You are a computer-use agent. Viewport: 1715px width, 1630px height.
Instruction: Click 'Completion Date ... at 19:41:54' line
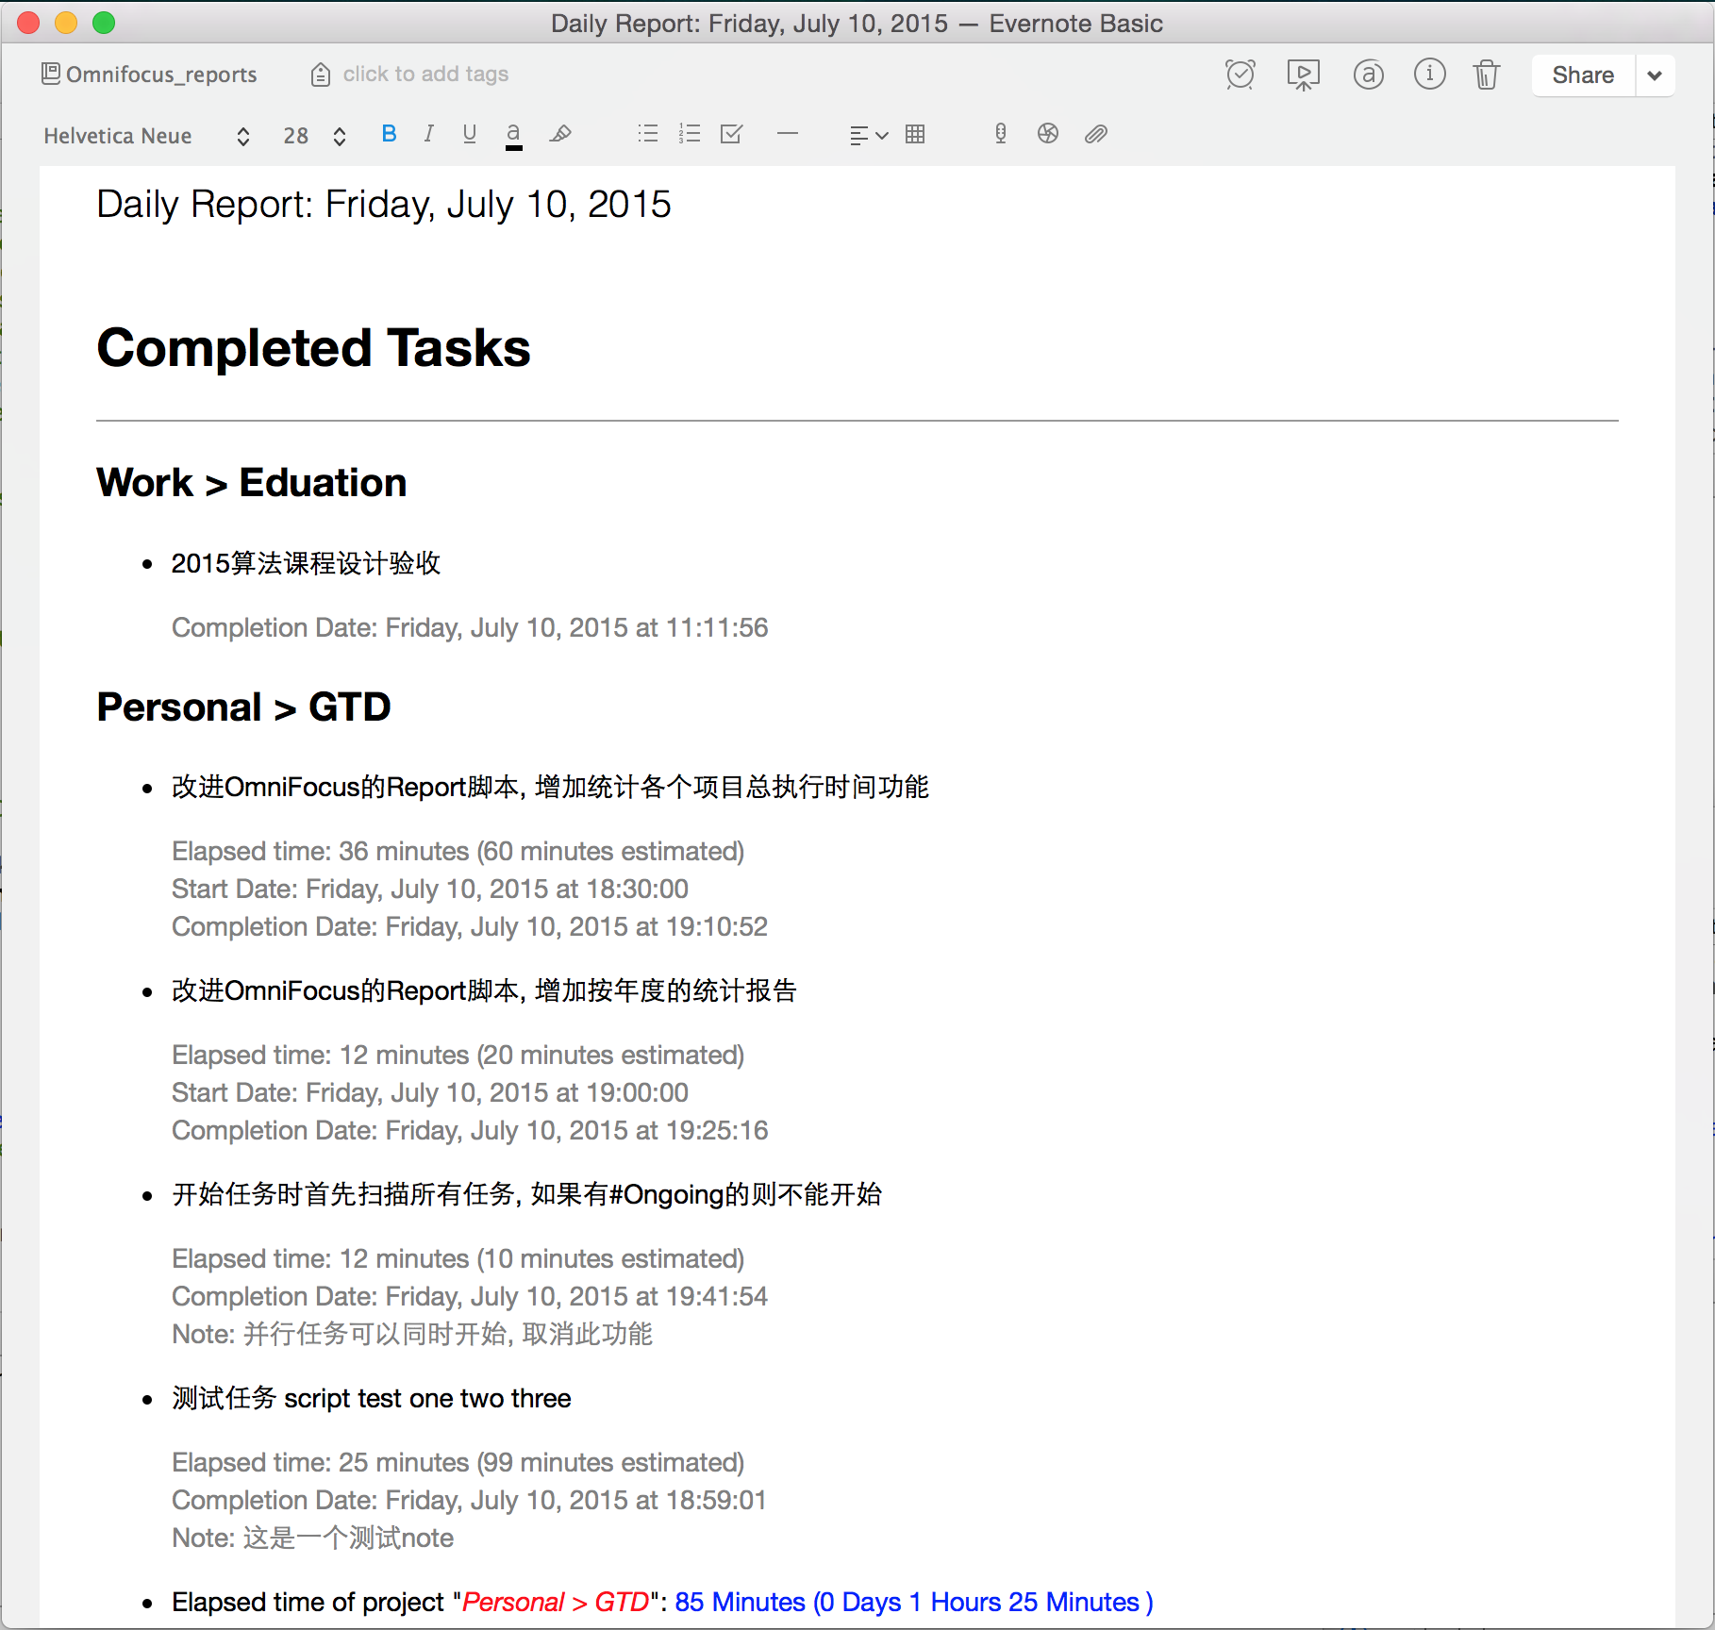(x=470, y=1297)
